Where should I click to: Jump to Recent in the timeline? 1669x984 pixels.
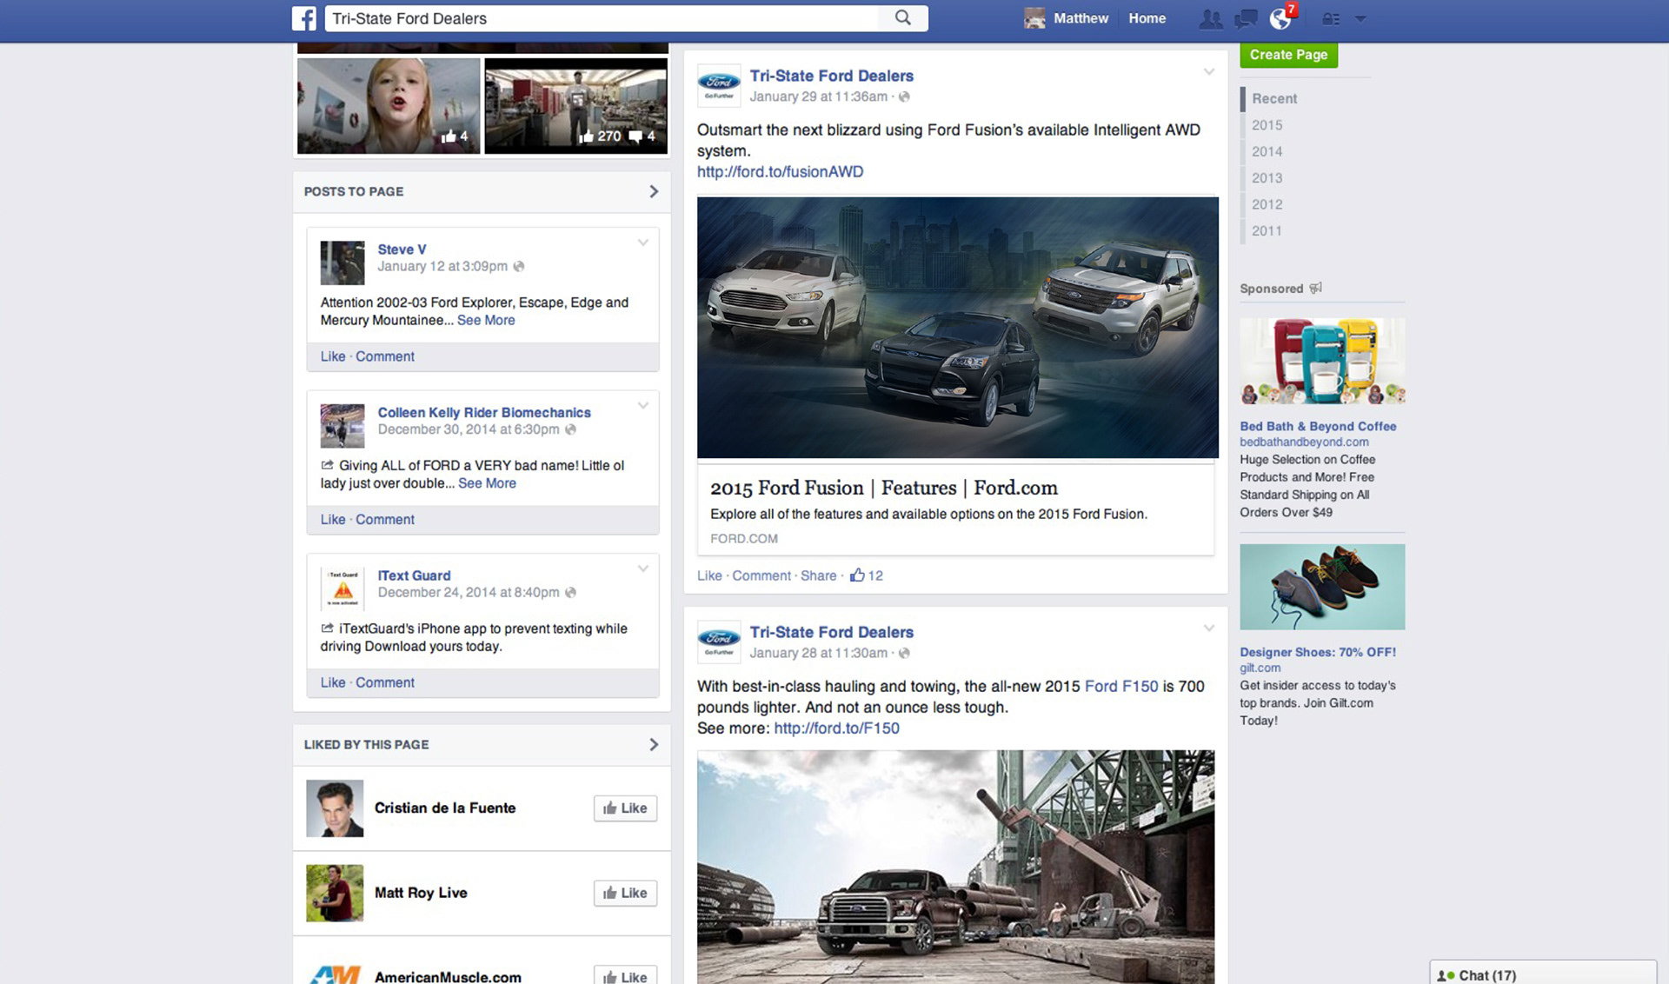[1274, 98]
